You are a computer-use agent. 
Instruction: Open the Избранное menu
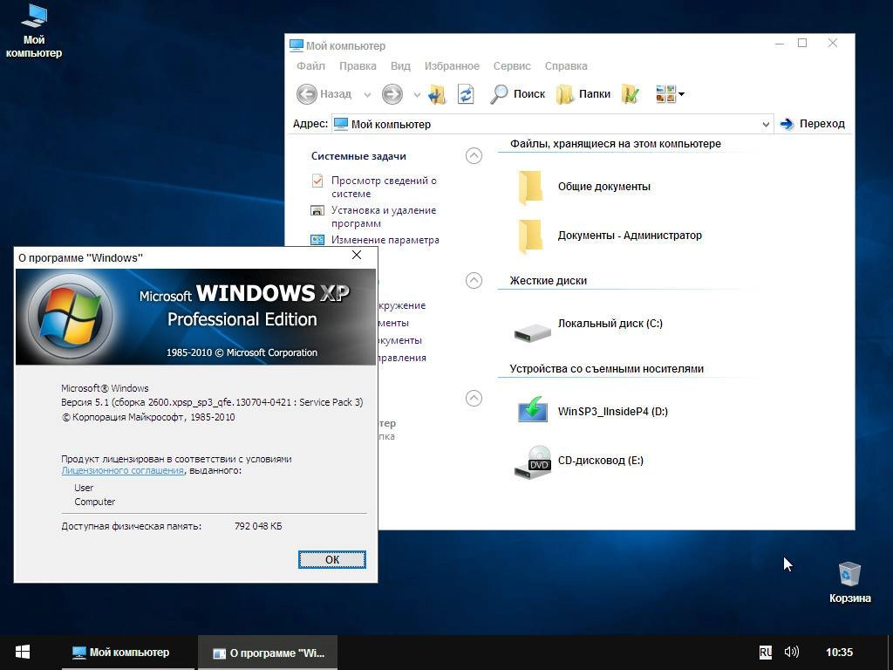(452, 66)
